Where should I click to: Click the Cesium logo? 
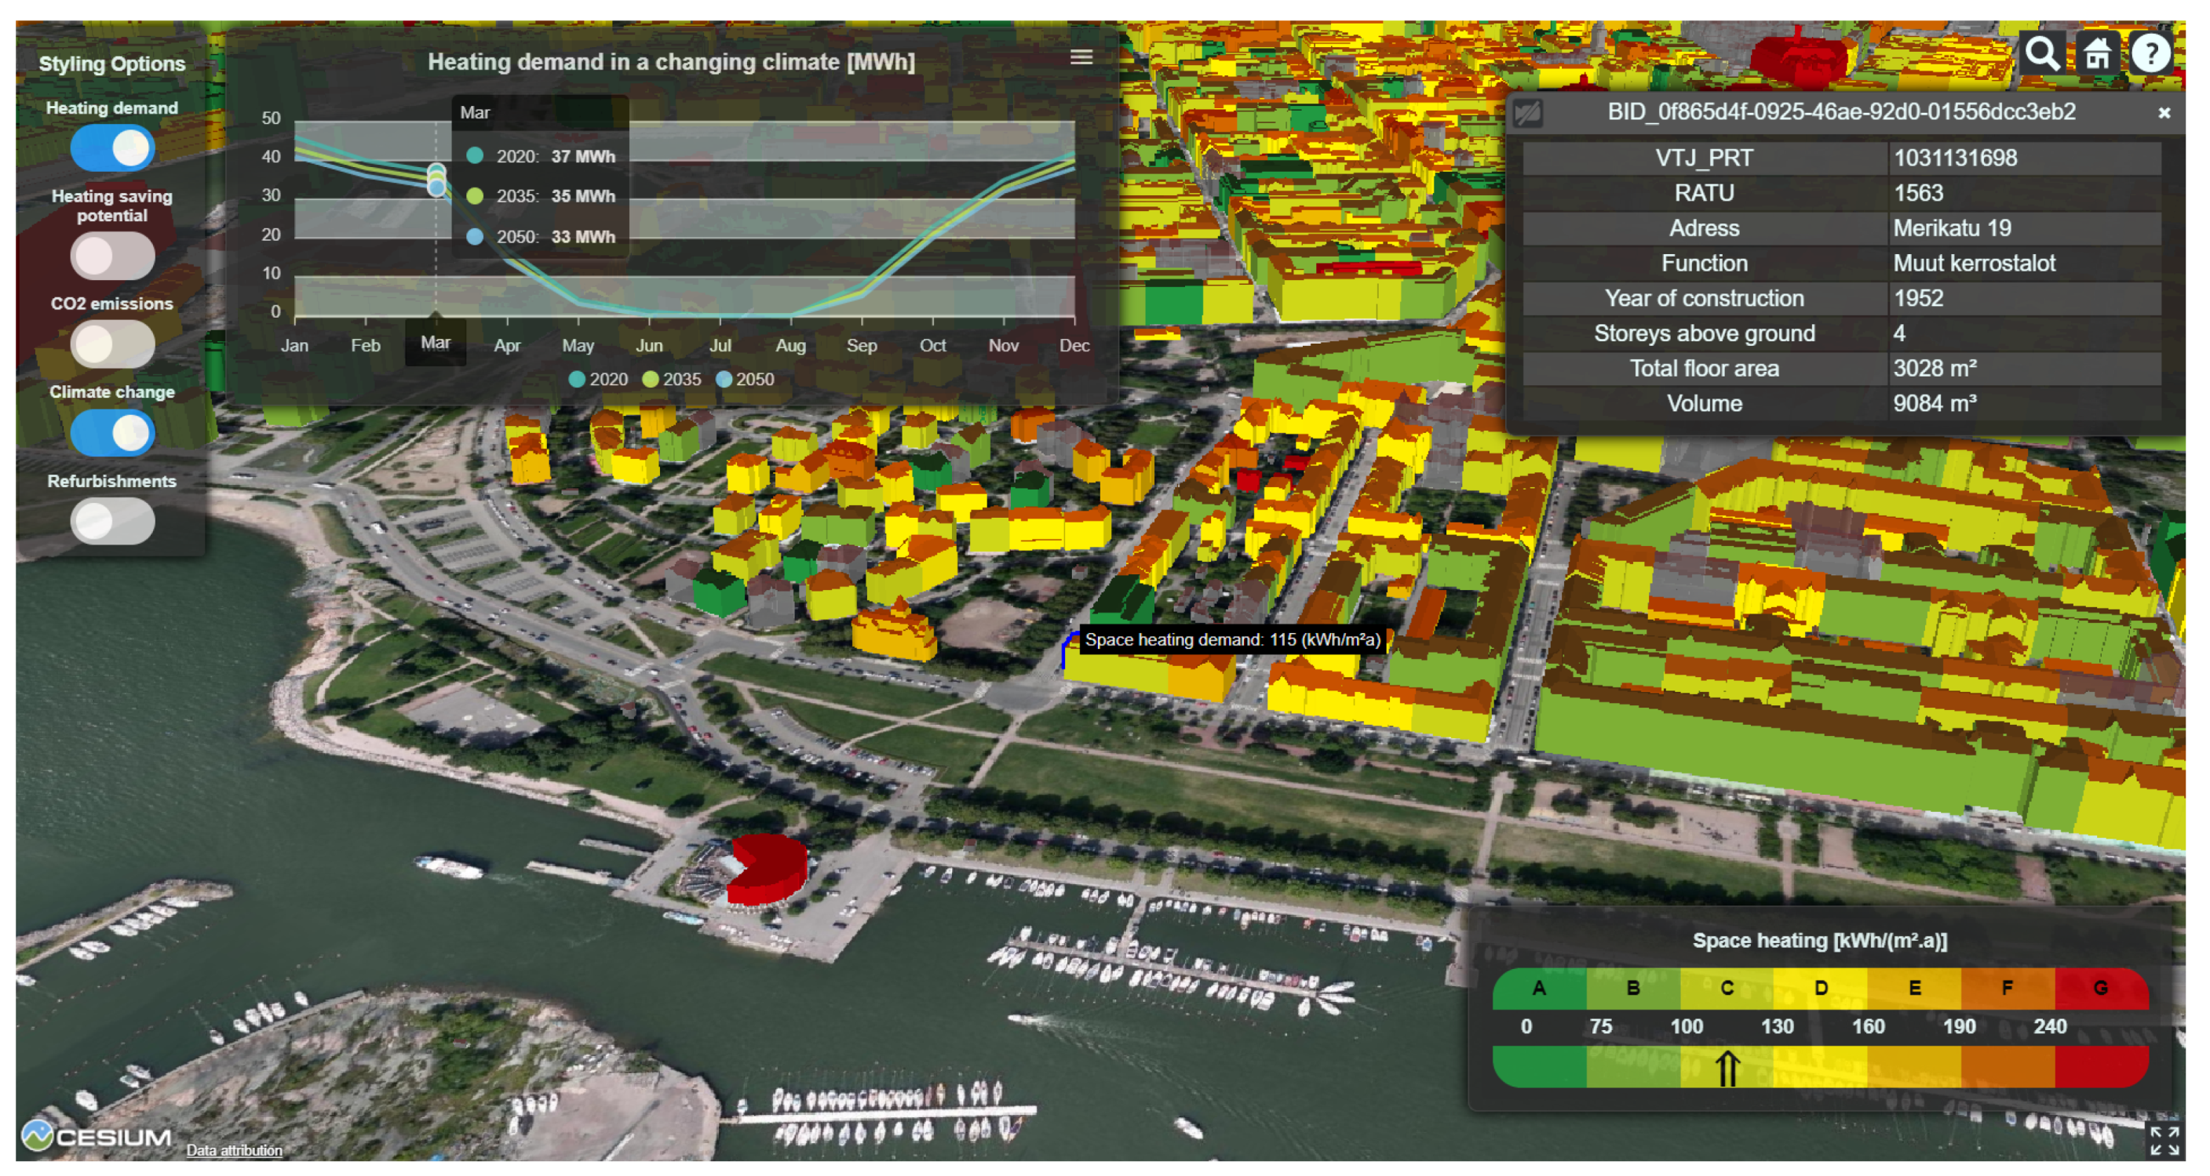pos(96,1137)
